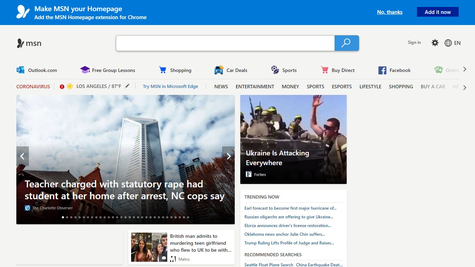This screenshot has width=475, height=267.
Task: Open China Earthquake recommended search
Action: (x=320, y=265)
